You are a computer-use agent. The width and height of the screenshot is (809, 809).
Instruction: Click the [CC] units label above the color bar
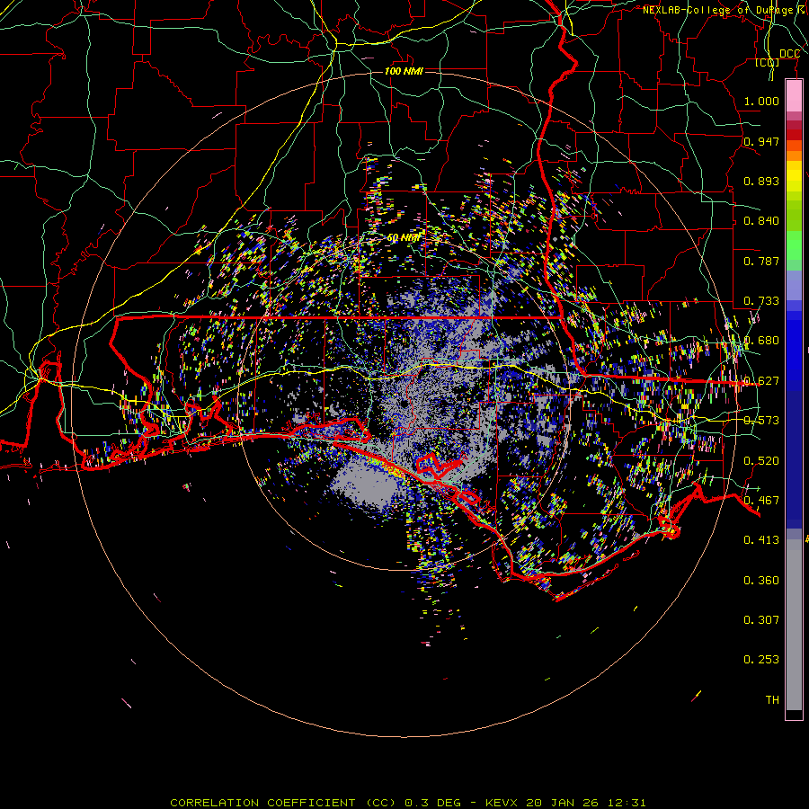tap(768, 62)
